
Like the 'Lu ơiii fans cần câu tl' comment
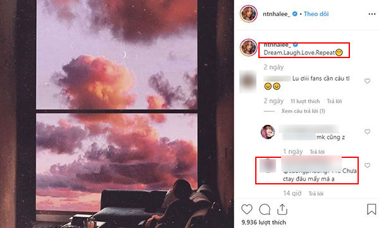pyautogui.click(x=367, y=81)
